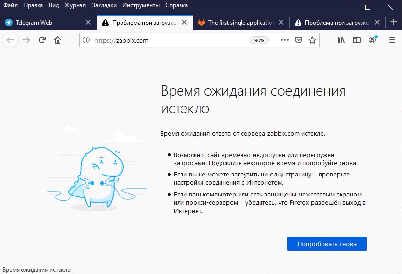Open page actions three-dot menu
The image size is (402, 274).
pyautogui.click(x=285, y=40)
